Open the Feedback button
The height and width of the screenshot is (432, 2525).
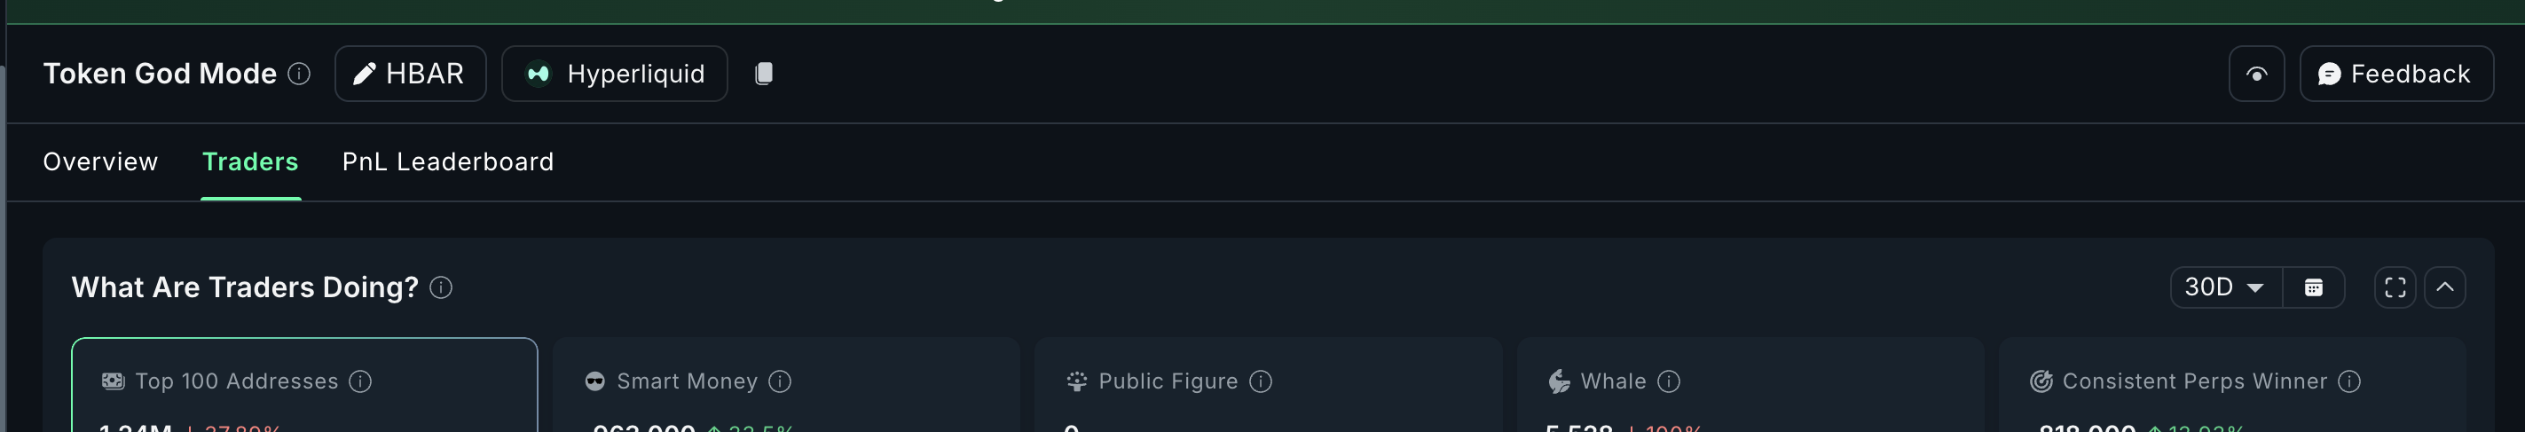pyautogui.click(x=2395, y=74)
